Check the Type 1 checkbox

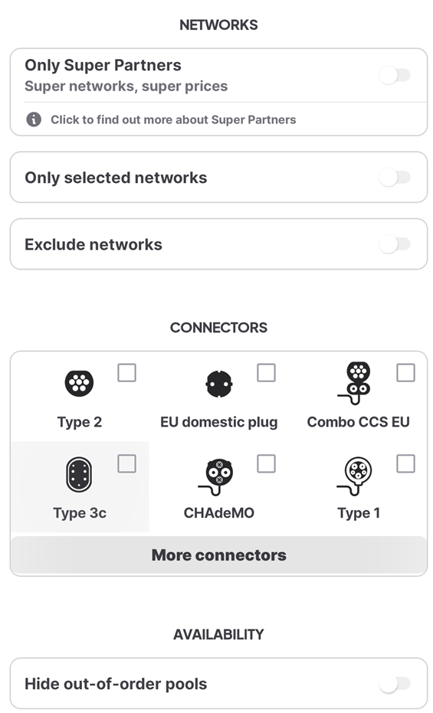coord(405,463)
